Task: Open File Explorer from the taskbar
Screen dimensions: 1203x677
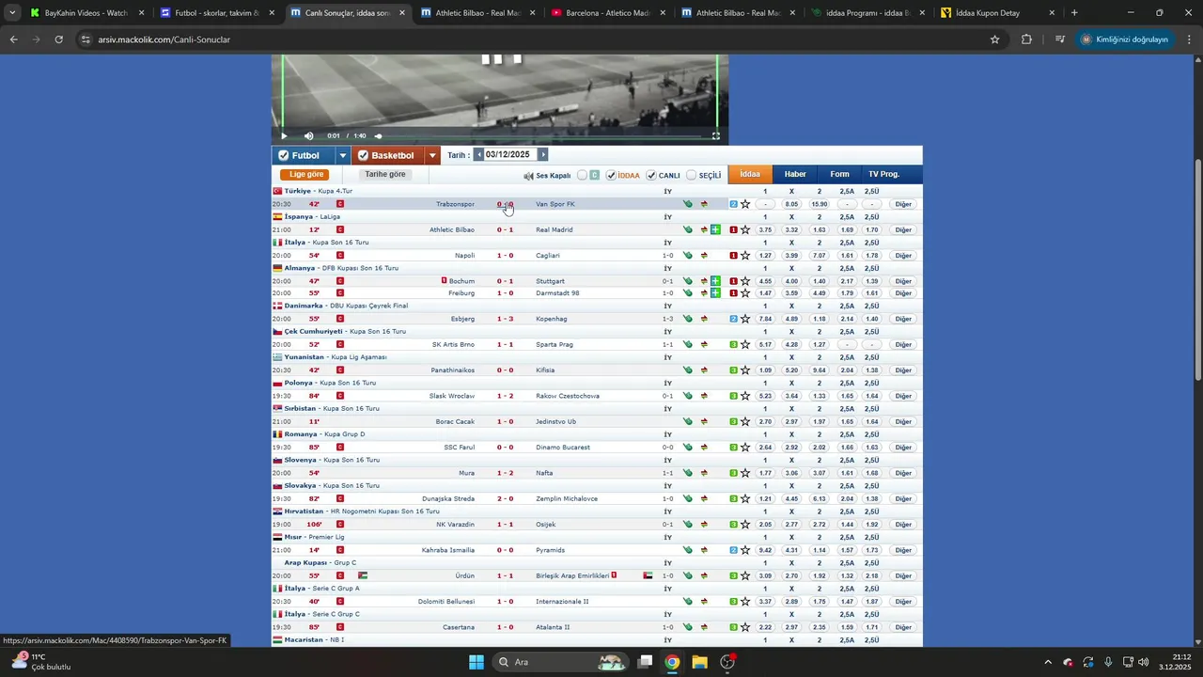Action: click(x=699, y=662)
